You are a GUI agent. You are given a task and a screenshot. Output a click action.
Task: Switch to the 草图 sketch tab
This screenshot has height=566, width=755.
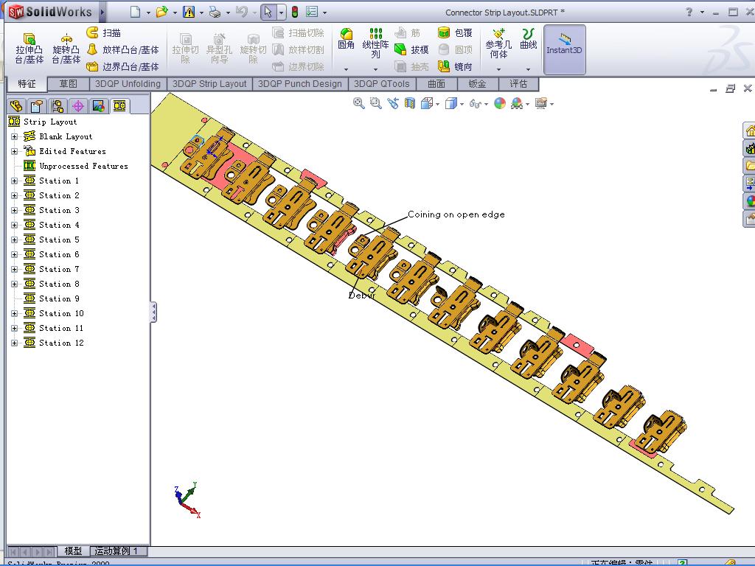69,84
